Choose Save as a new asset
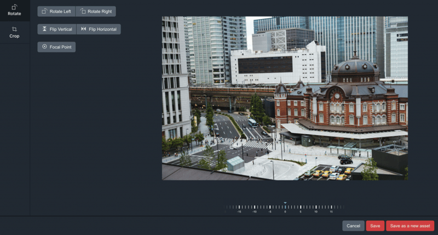This screenshot has height=235, width=438. pos(410,226)
